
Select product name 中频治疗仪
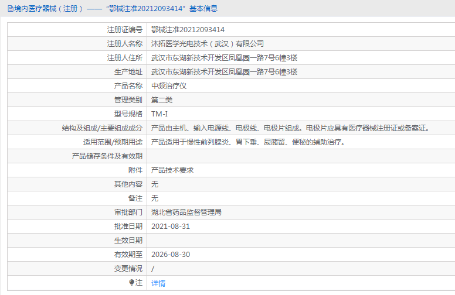pyautogui.click(x=169, y=86)
